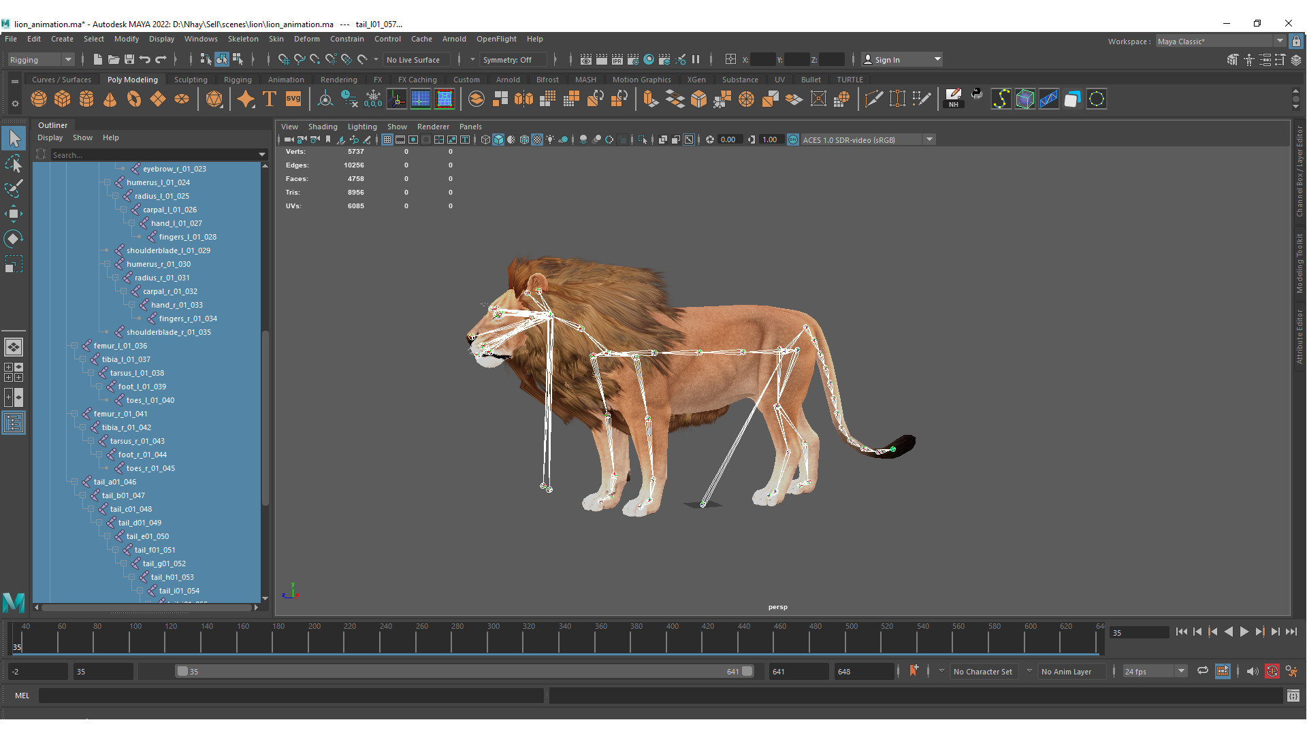
Task: Toggle Snap to grids magnet
Action: (x=284, y=60)
